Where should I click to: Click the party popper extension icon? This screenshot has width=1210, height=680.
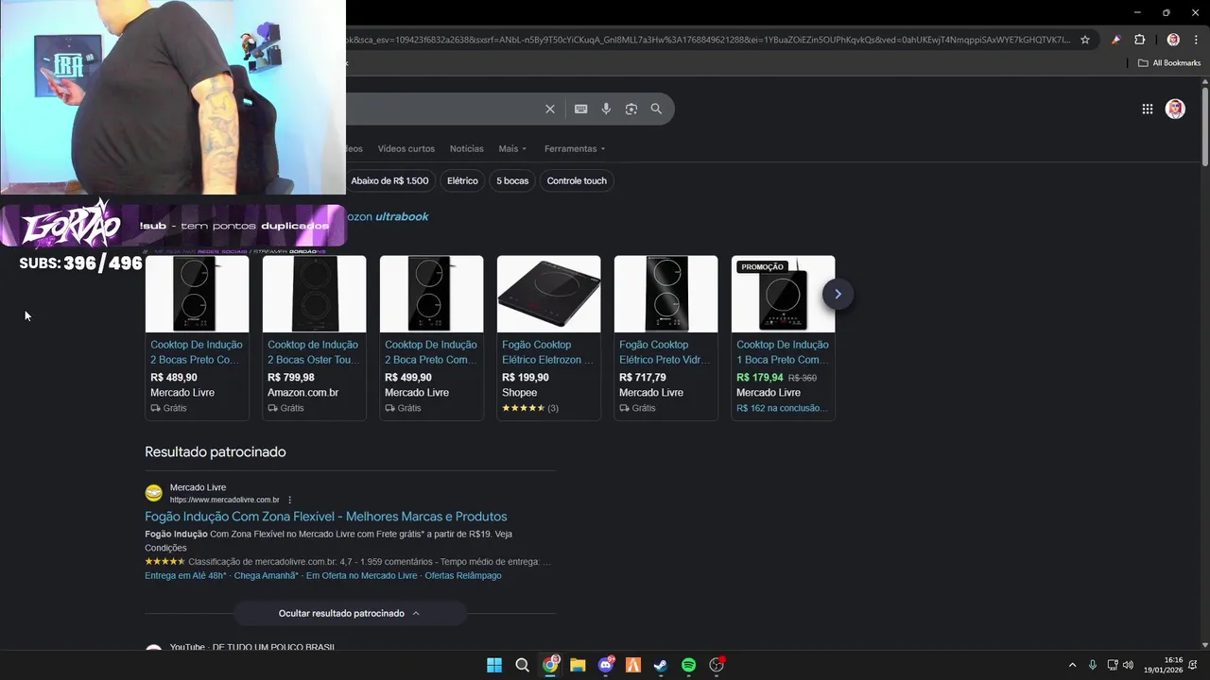[x=1116, y=40]
